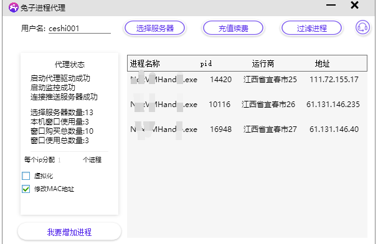Click the 兔子进程代理 window title text
This screenshot has height=244, width=378.
click(x=43, y=7)
